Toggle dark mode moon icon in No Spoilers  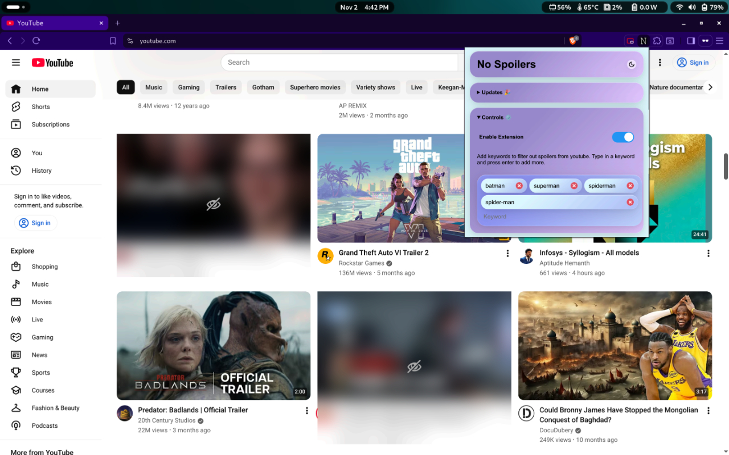point(632,64)
